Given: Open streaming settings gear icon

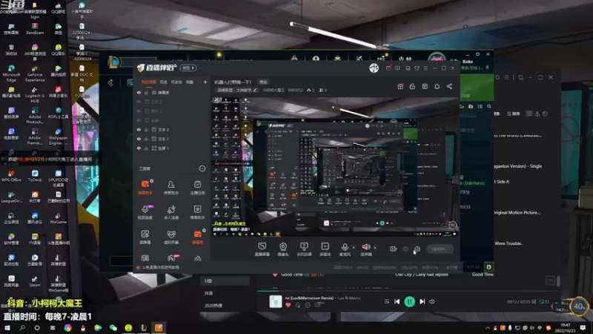Looking at the screenshot, I should [417, 249].
